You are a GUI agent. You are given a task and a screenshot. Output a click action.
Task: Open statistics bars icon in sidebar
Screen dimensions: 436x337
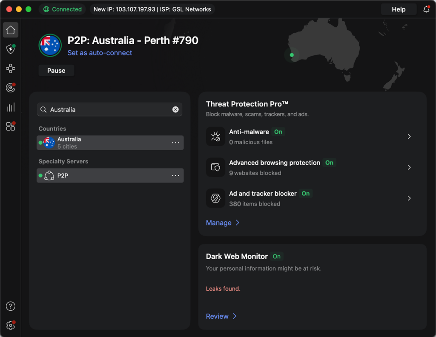[x=11, y=107]
